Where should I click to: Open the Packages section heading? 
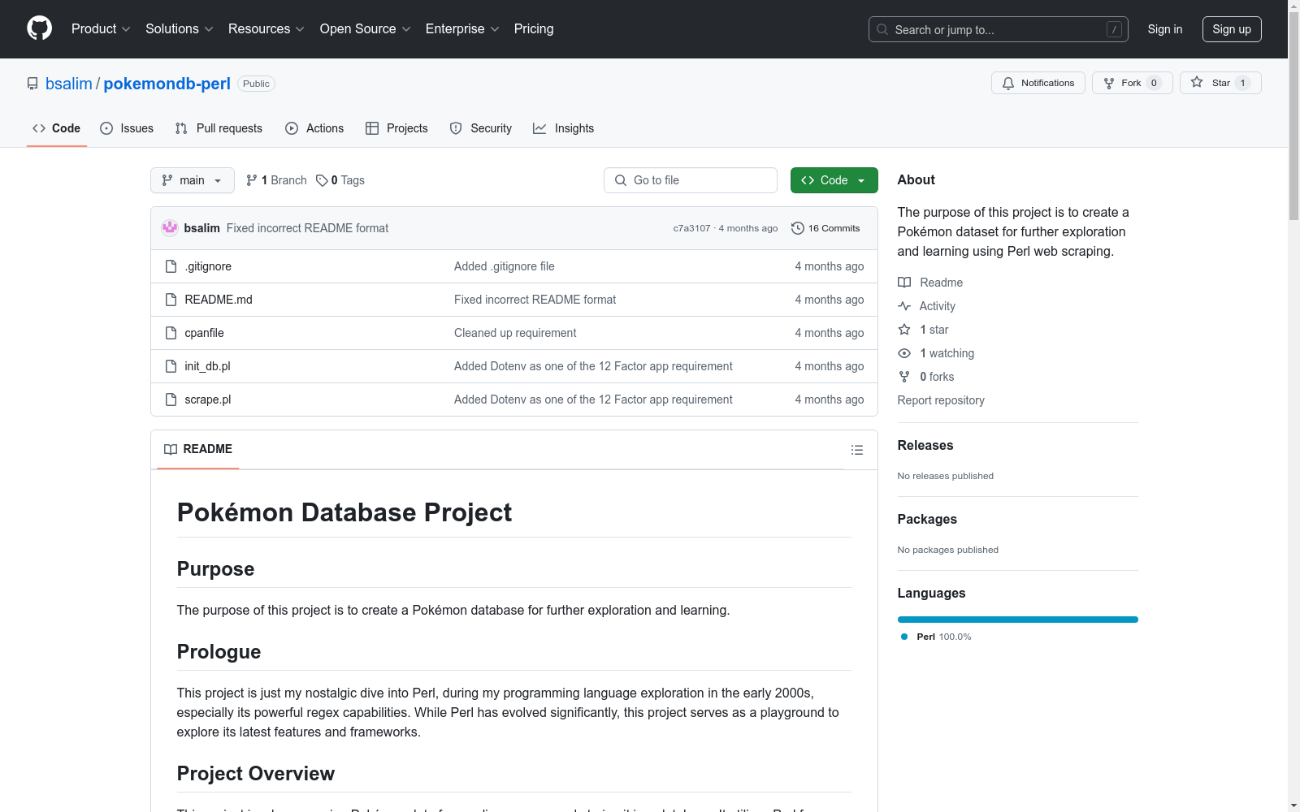click(x=927, y=519)
